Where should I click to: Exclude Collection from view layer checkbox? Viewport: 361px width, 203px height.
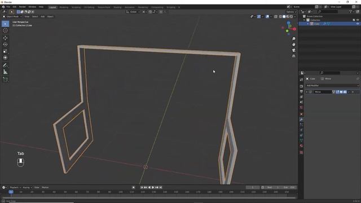point(354,20)
